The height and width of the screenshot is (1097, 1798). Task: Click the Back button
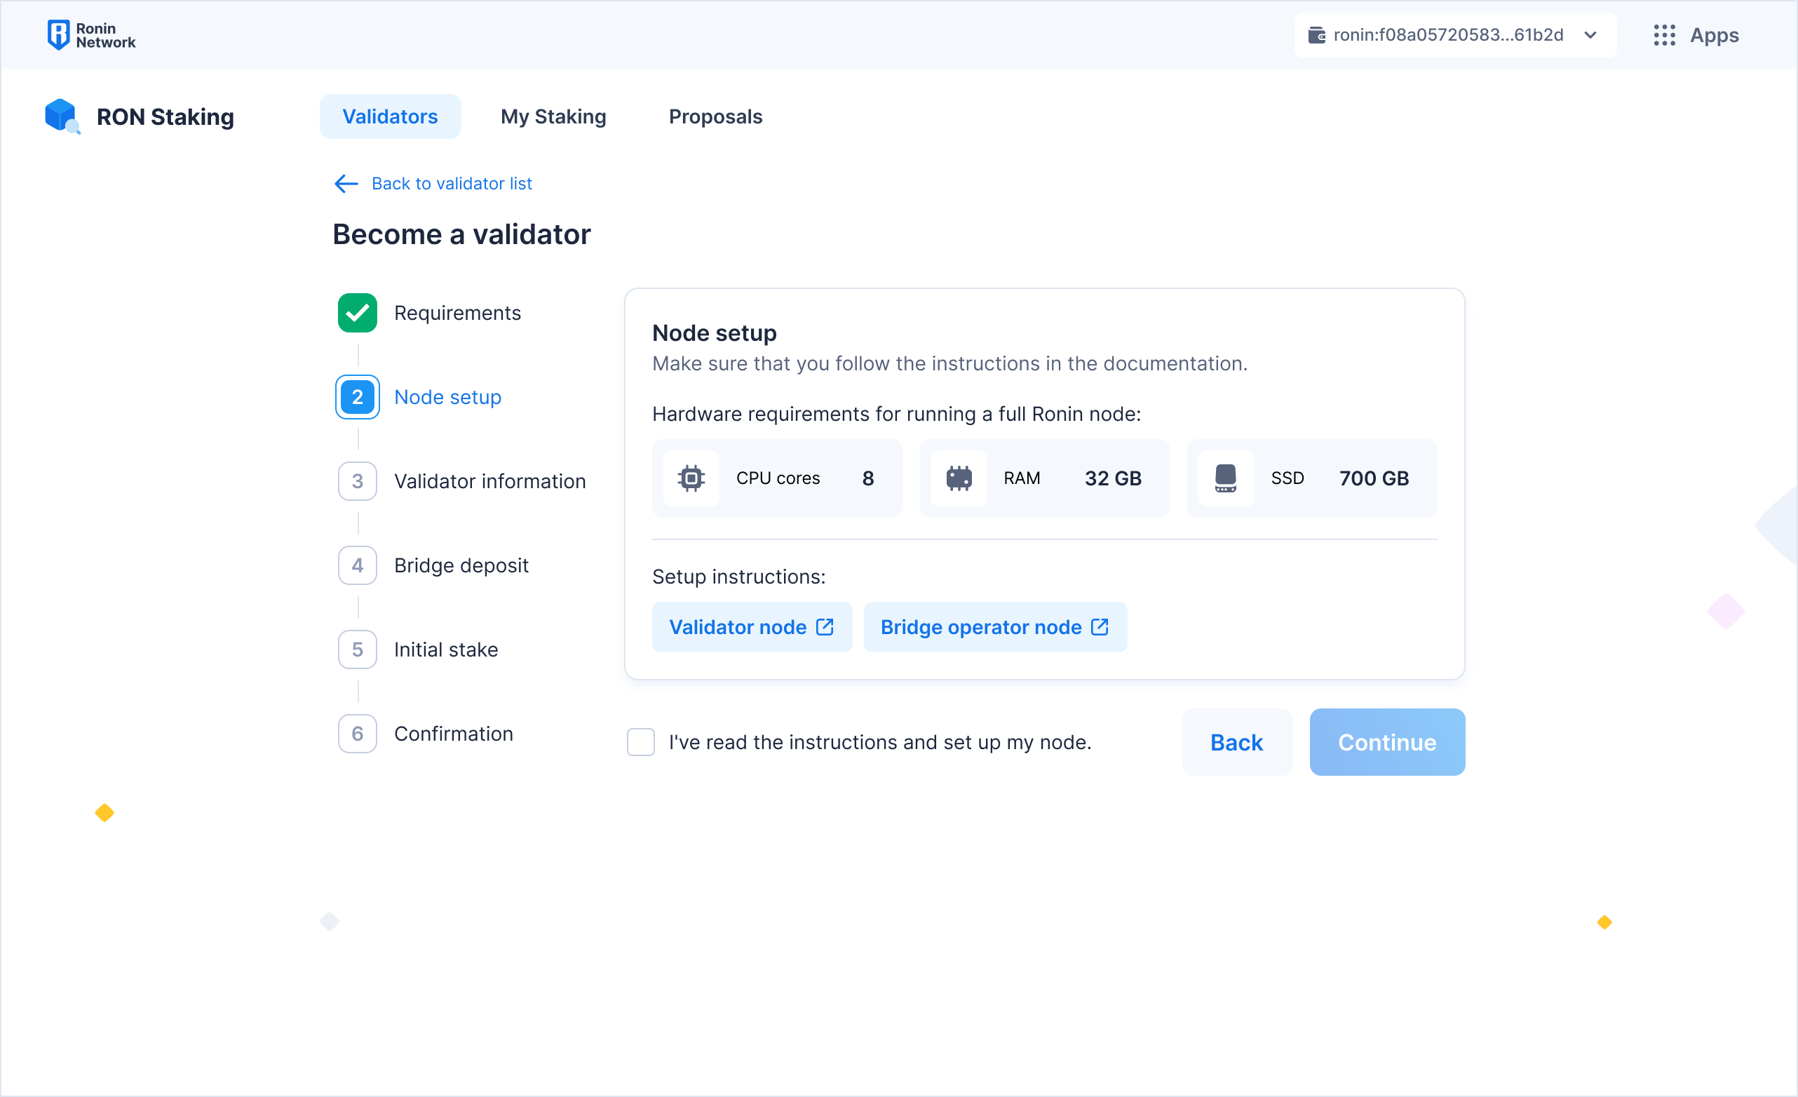[x=1237, y=742]
